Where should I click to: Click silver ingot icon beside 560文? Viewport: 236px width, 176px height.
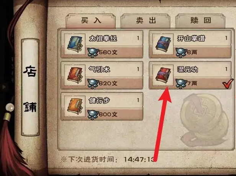click(93, 53)
